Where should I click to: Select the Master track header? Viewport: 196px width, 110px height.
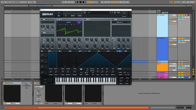coord(162,77)
